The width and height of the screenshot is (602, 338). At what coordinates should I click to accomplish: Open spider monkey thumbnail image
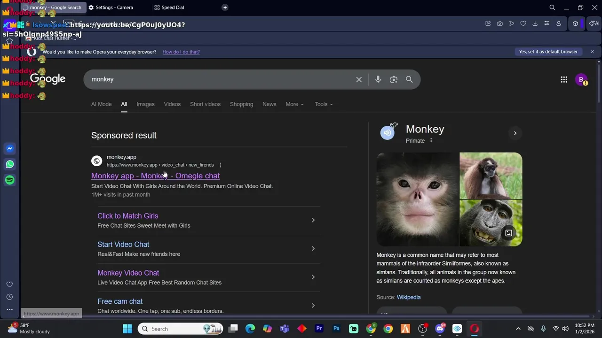[491, 175]
